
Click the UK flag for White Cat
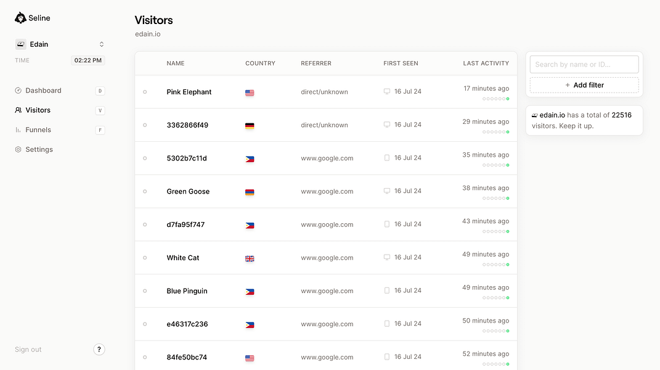(250, 258)
